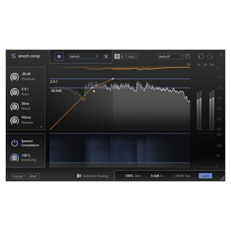Image resolution: width=231 pixels, height=231 pixels.
Task: Click the sonible smart profile icon button
Action: pos(106,56)
